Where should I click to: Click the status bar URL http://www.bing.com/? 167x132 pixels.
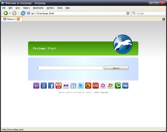(13, 130)
